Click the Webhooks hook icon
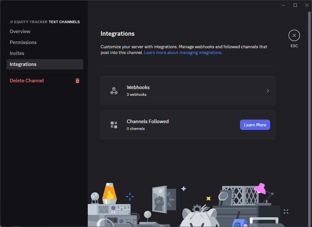Image resolution: width=312 pixels, height=227 pixels. (x=114, y=90)
